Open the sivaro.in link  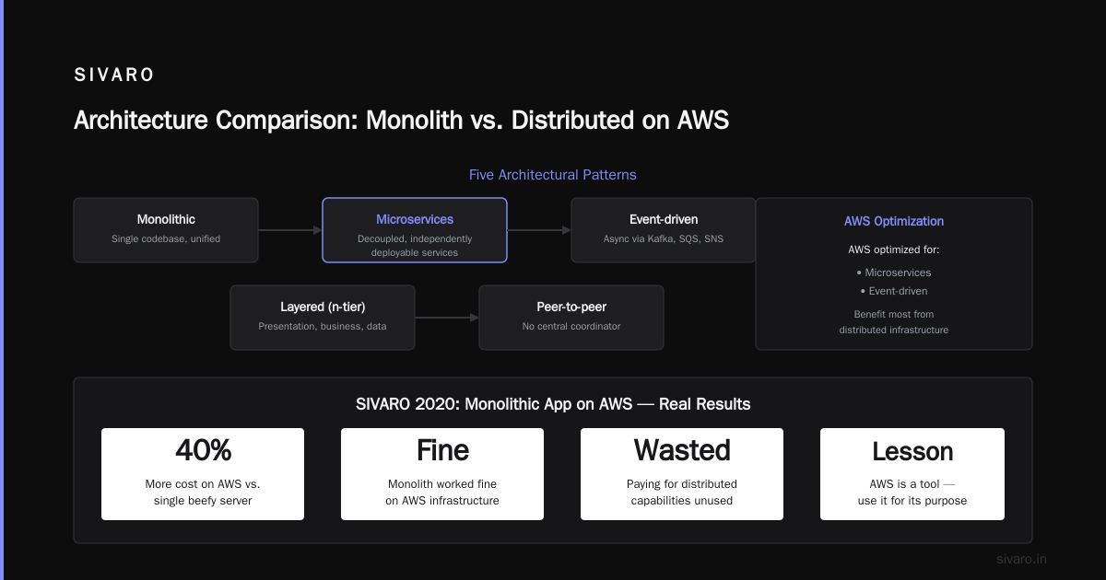point(1022,559)
